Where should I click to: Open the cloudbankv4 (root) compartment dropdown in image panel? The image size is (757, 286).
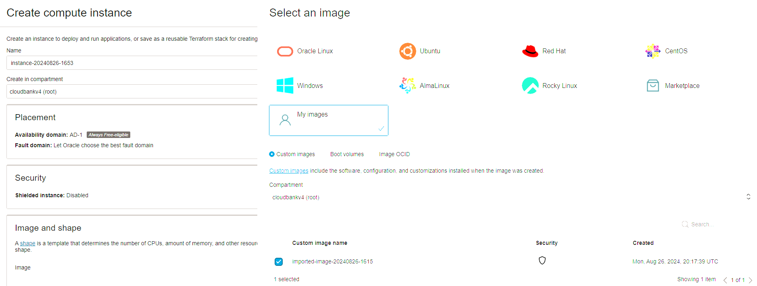coord(511,197)
